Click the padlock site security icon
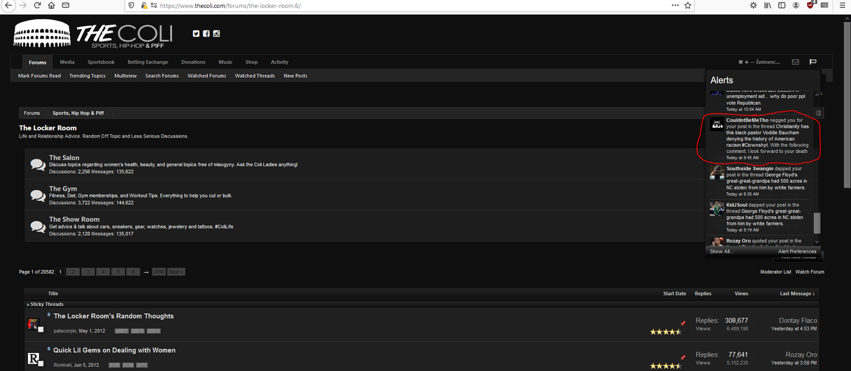This screenshot has width=851, height=371. (144, 5)
